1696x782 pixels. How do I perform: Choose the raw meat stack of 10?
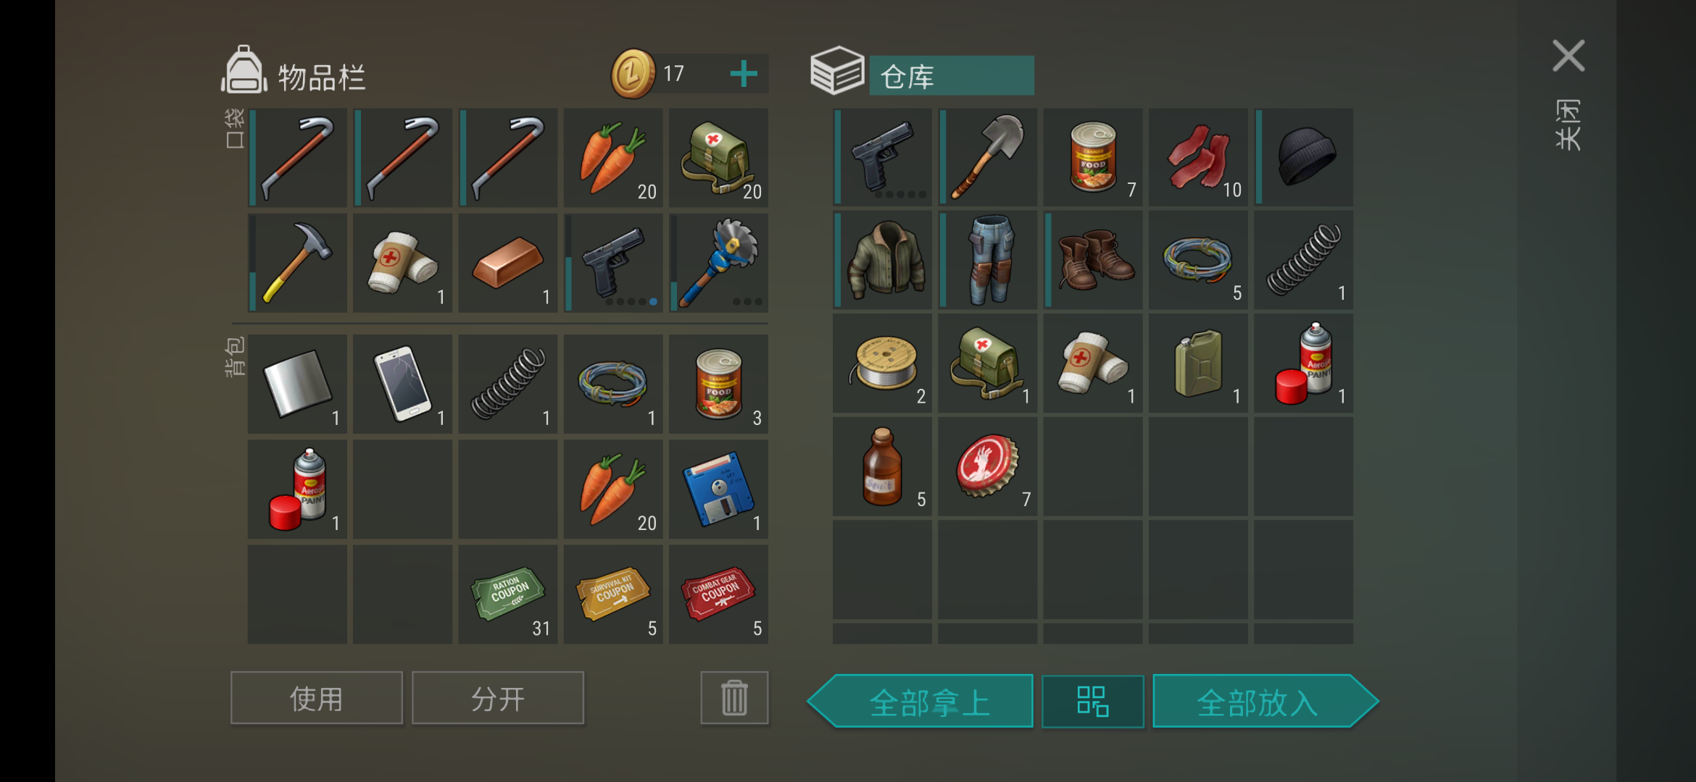(x=1198, y=157)
